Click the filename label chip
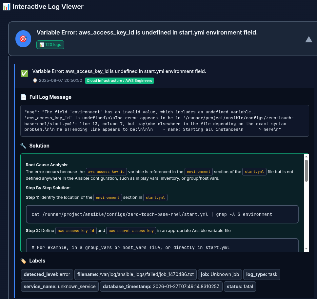This screenshot has height=299, width=317. [x=135, y=274]
